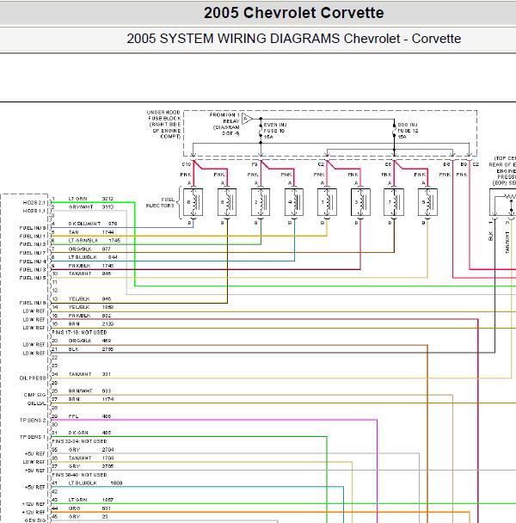Image resolution: width=516 pixels, height=523 pixels.
Task: Click the GRY/WHT 3113 wire label
Action: tap(91, 207)
